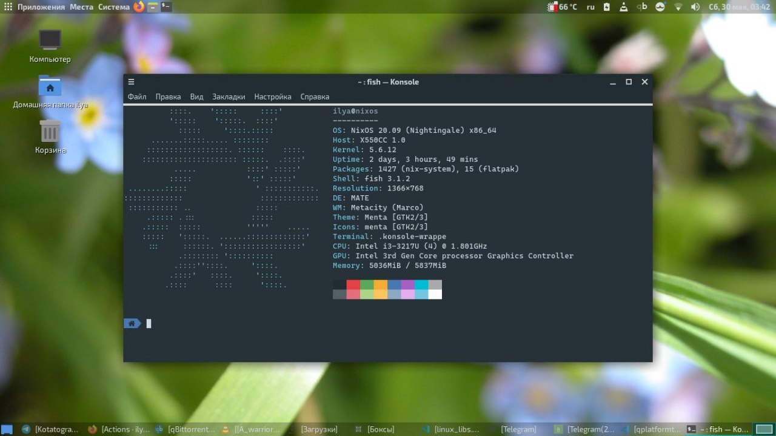Open the Закладки menu in Konsole
This screenshot has width=776, height=436.
click(x=229, y=96)
